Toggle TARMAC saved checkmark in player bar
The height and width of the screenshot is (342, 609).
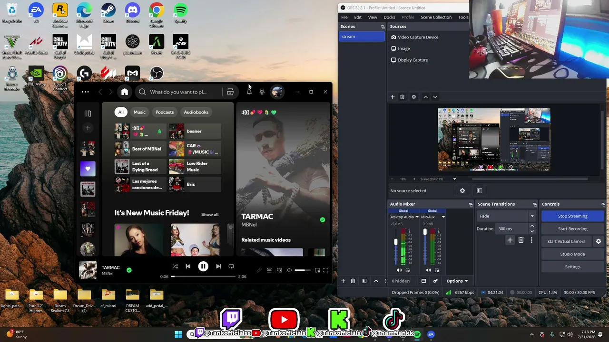(129, 270)
